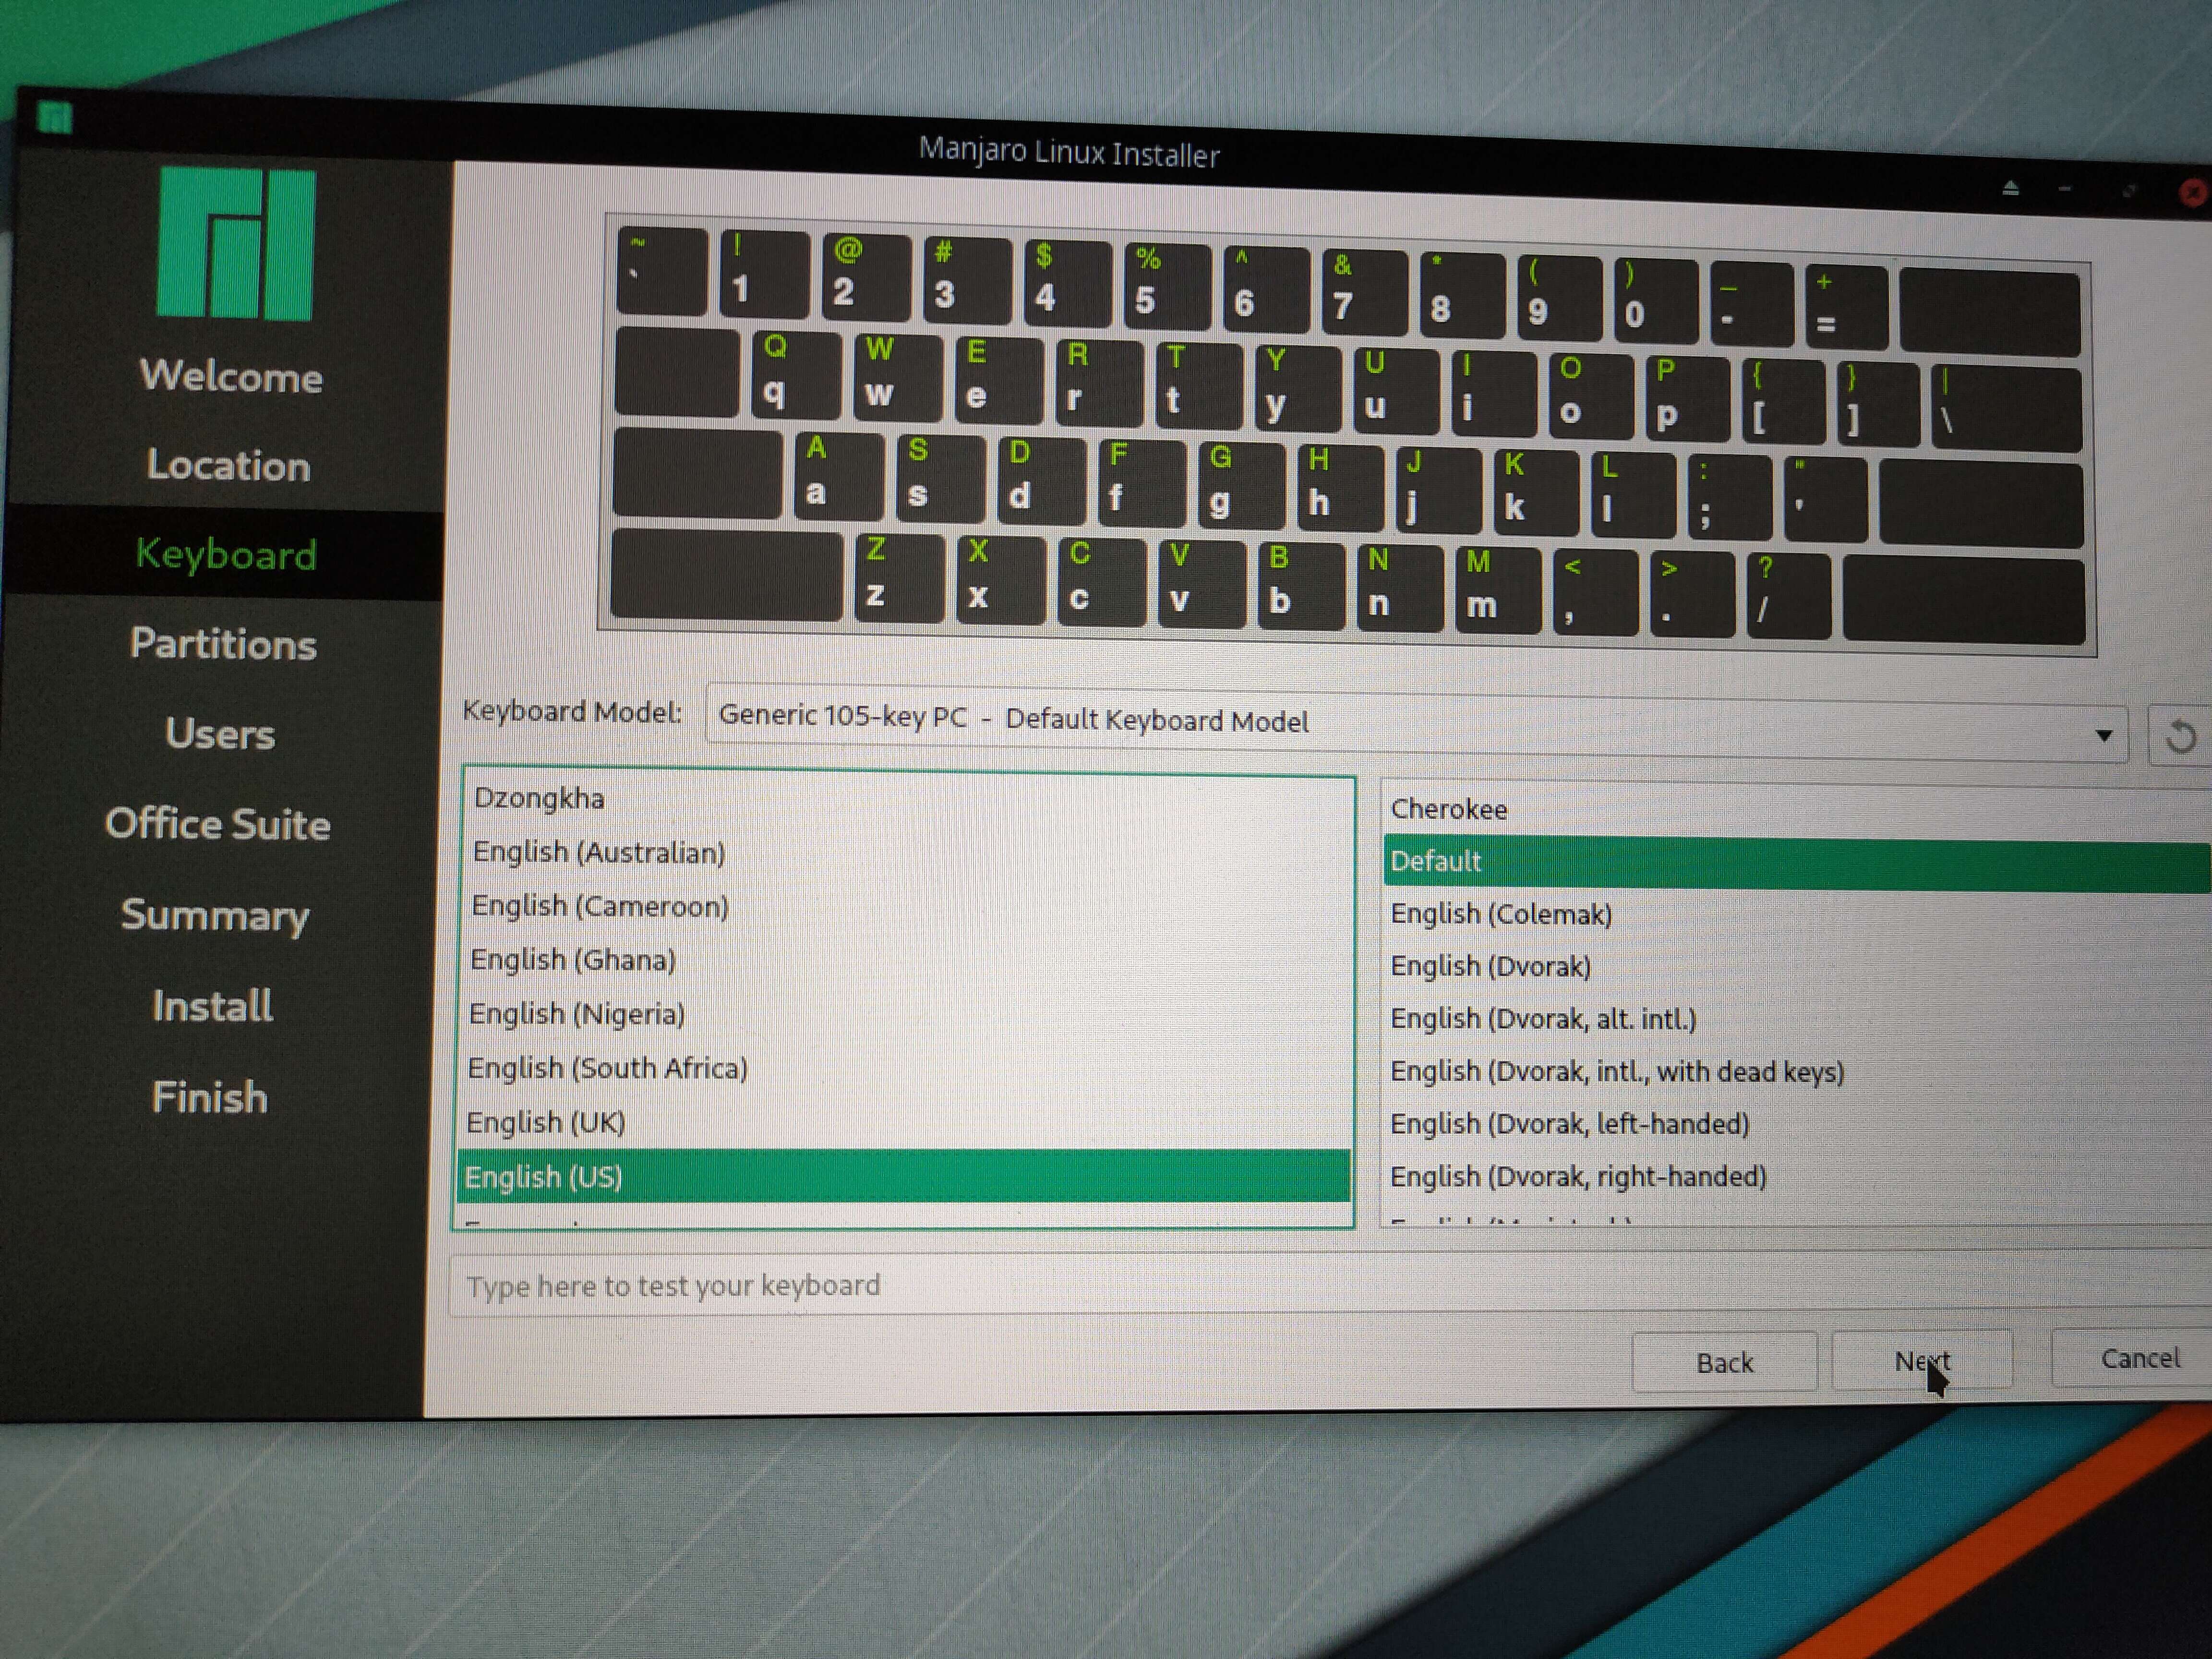
Task: Click the keep-above arrow icon in the title bar
Action: tap(2011, 188)
